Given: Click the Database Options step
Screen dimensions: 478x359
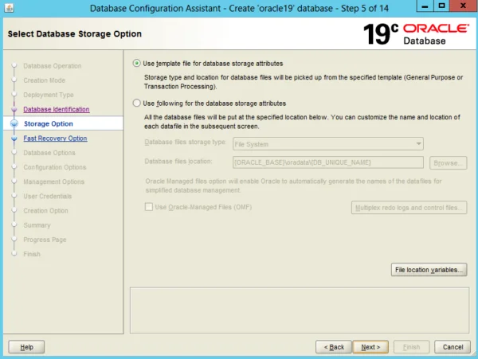Looking at the screenshot, I should pyautogui.click(x=49, y=153).
